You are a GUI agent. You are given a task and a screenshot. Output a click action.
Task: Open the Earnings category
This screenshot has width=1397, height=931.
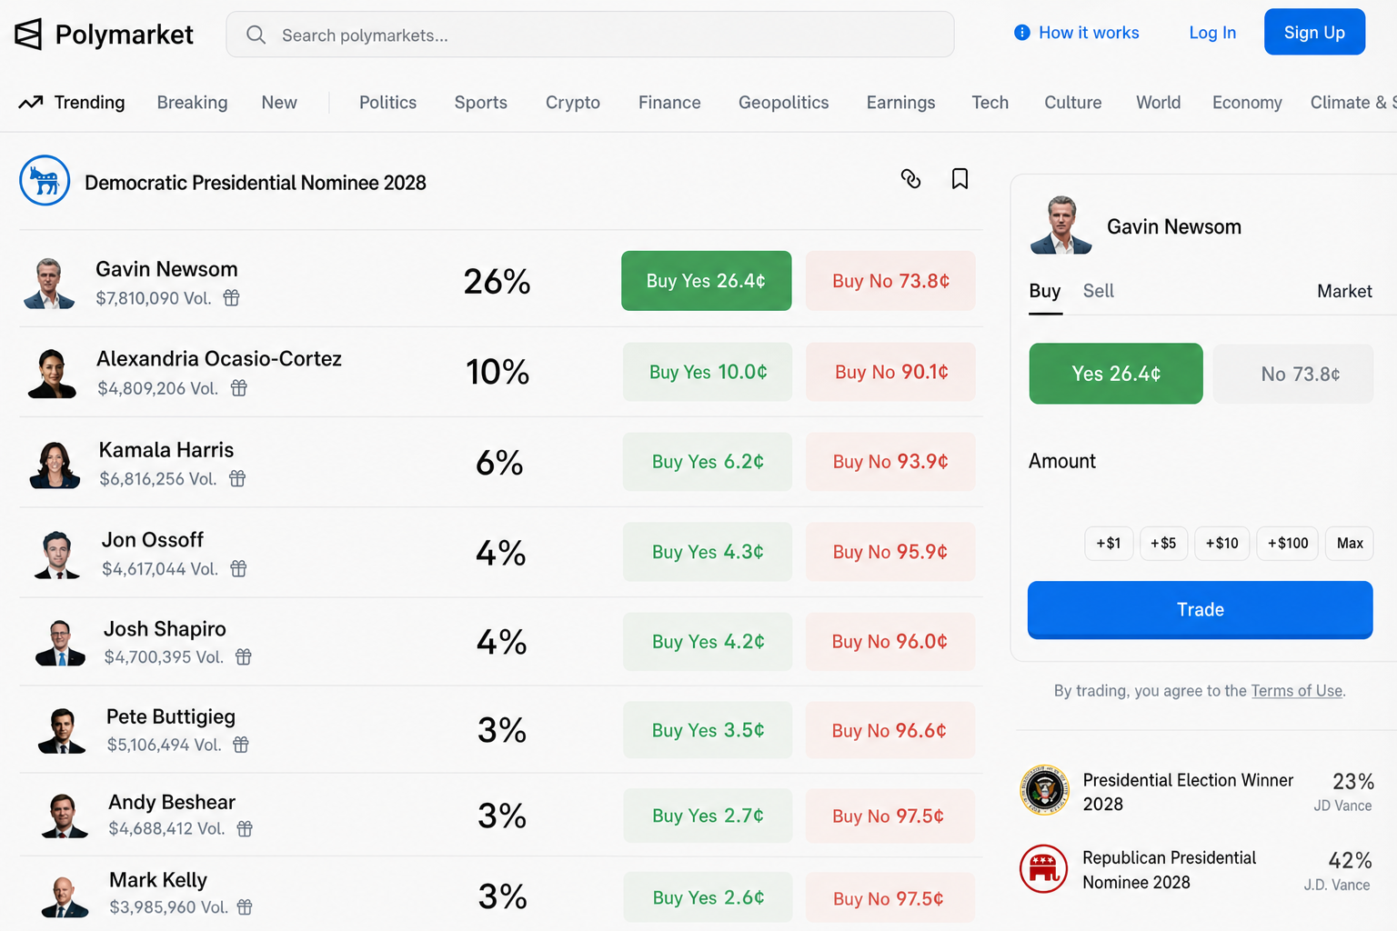click(900, 103)
